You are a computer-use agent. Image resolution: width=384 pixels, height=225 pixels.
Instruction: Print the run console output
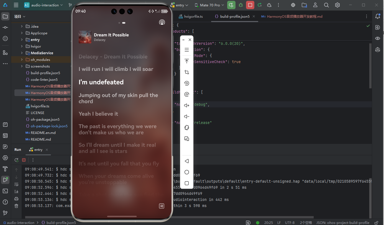point(16,199)
